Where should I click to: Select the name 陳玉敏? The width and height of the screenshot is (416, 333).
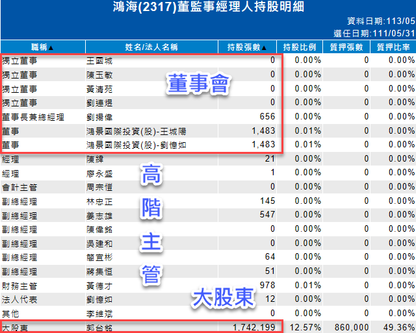[x=99, y=75]
